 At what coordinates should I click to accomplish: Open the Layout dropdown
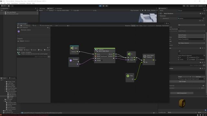click(x=202, y=6)
